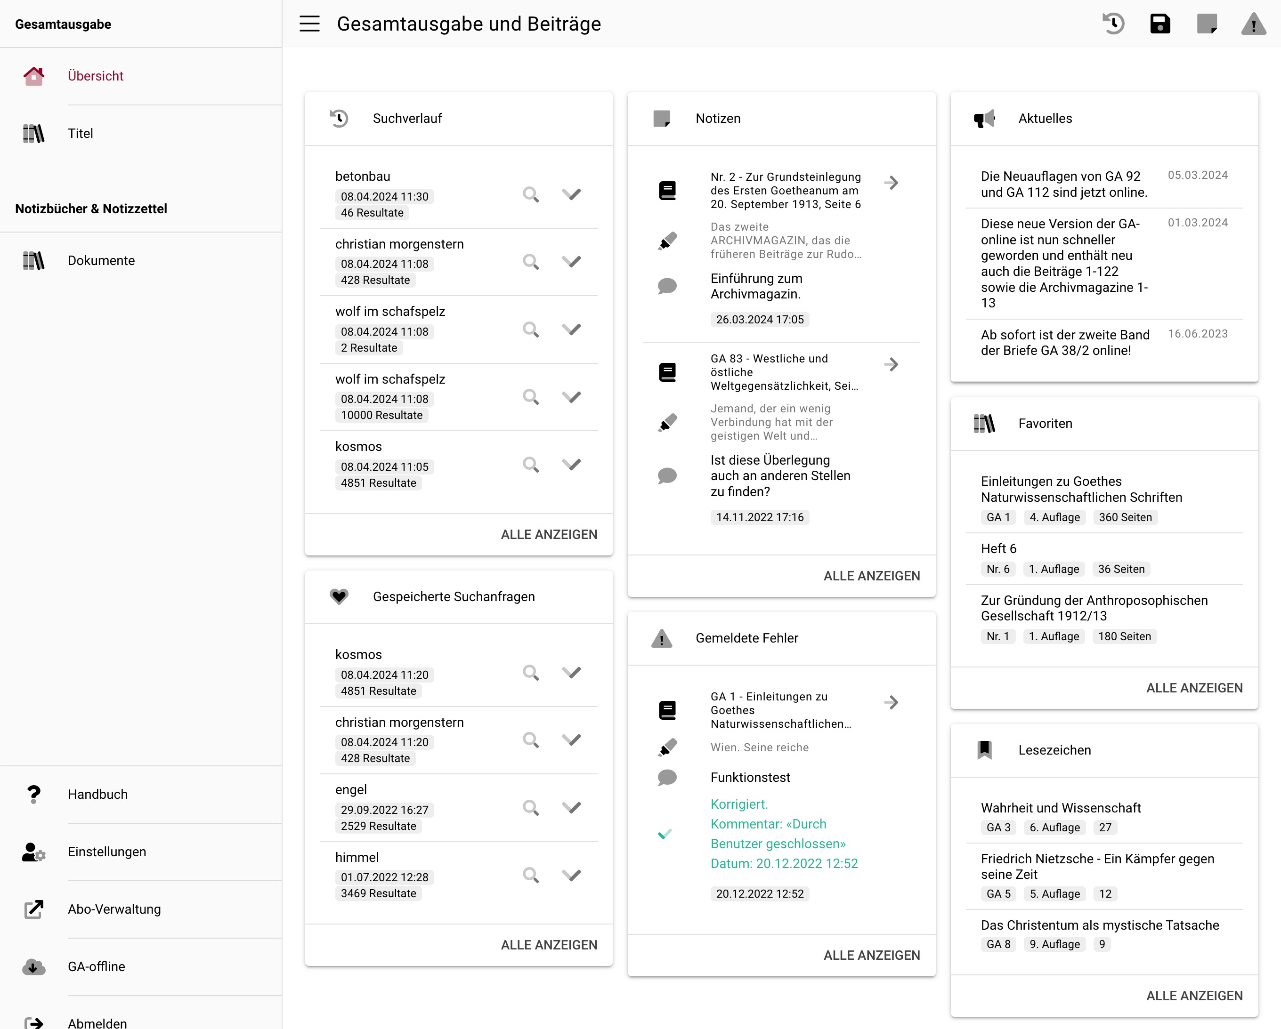This screenshot has height=1029, width=1281.
Task: Open arrow for GA 83 note
Action: (x=891, y=364)
